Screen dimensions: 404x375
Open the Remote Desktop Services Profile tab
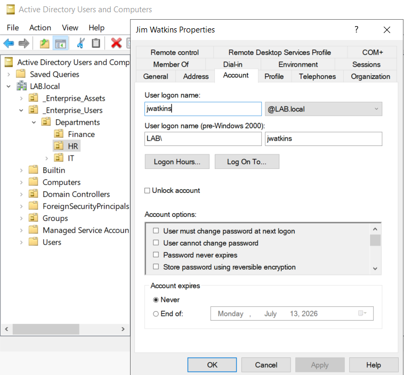point(280,53)
